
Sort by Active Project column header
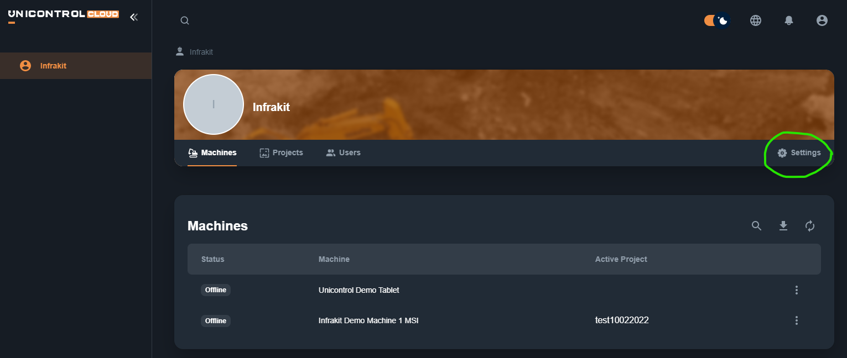(x=621, y=259)
